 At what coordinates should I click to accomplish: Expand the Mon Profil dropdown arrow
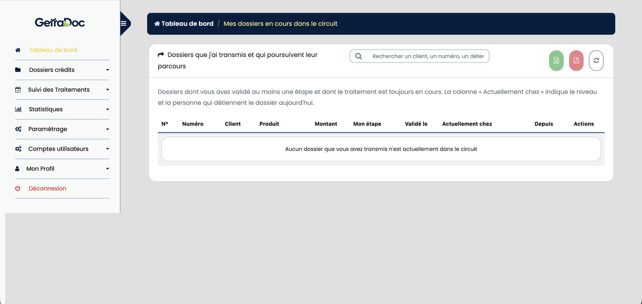click(107, 169)
